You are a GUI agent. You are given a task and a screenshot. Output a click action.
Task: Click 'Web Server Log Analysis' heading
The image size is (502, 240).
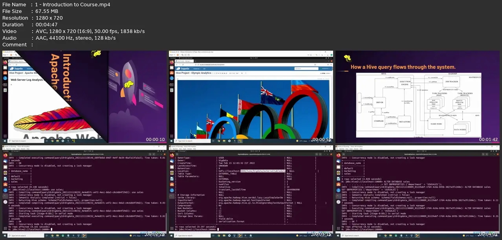coord(27,80)
